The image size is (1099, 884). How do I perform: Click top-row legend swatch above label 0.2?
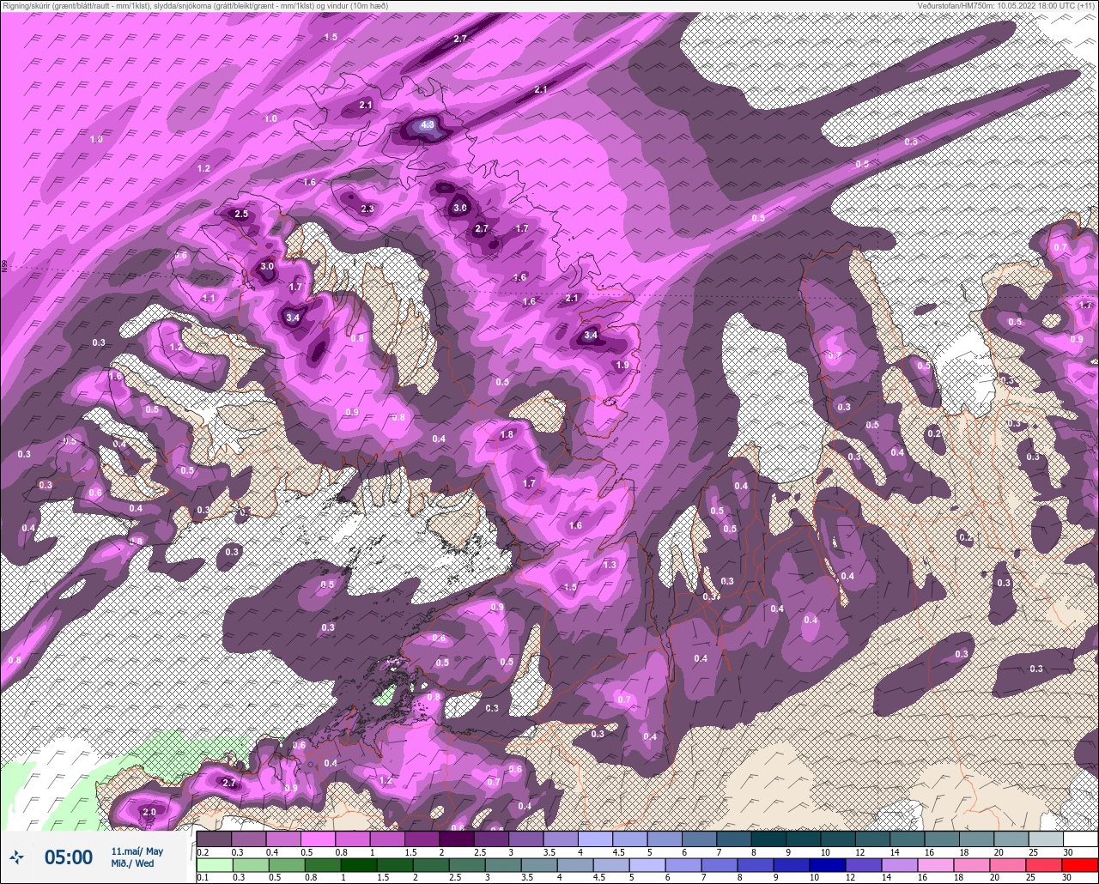[214, 839]
